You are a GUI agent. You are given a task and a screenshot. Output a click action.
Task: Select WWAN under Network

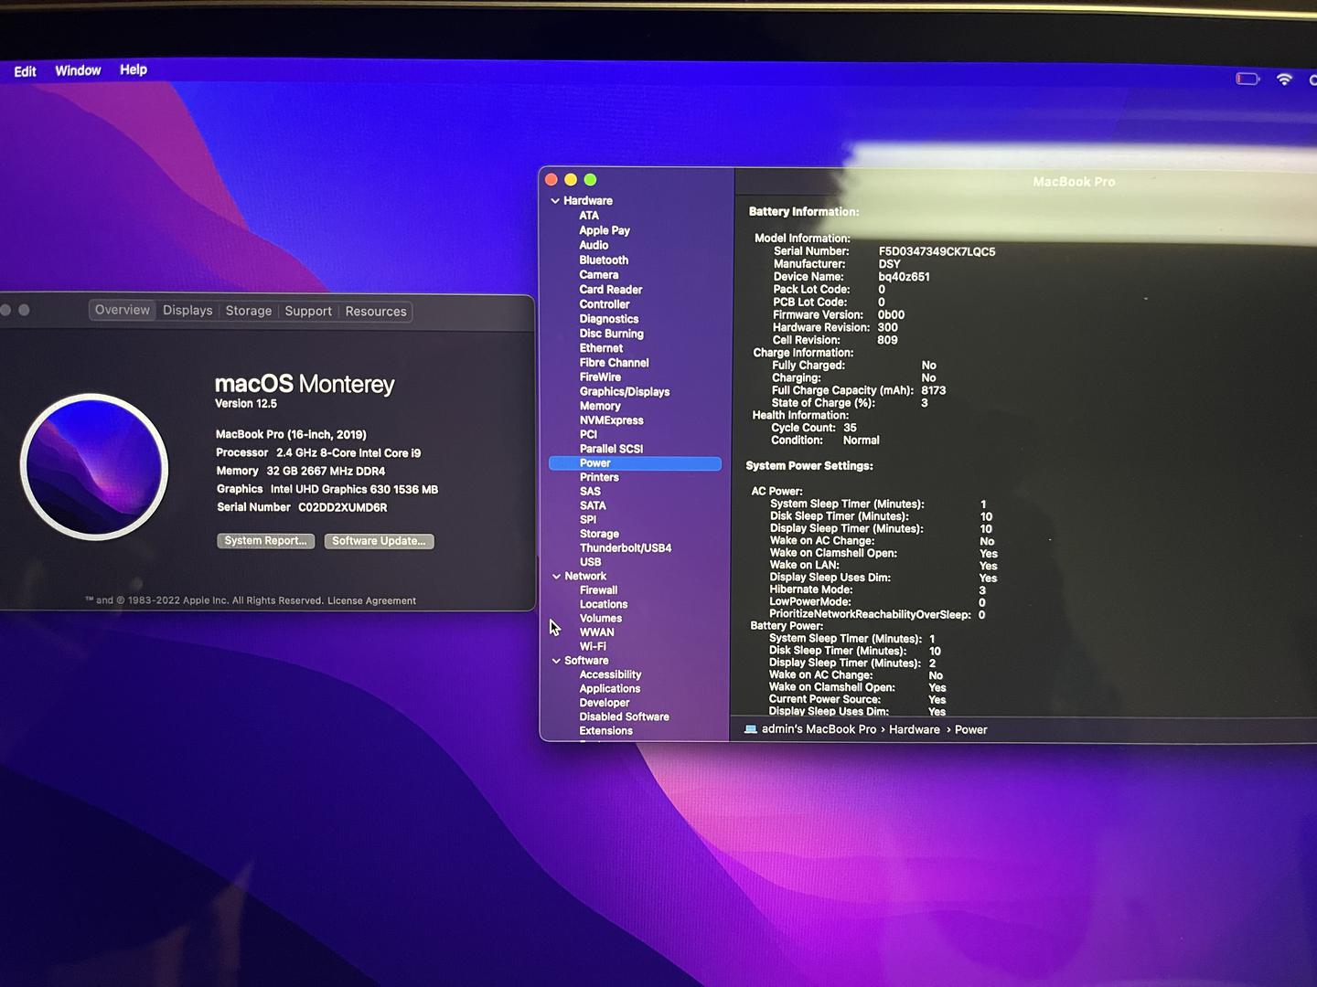click(x=596, y=632)
